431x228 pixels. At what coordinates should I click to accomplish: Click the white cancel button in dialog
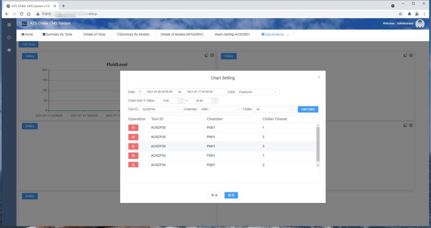click(x=214, y=195)
